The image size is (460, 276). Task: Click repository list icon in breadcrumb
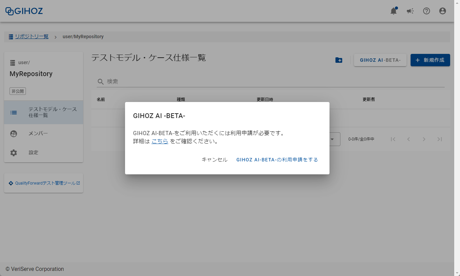click(x=11, y=37)
